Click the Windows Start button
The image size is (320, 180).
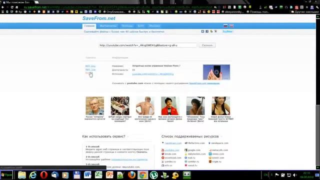tap(6, 175)
